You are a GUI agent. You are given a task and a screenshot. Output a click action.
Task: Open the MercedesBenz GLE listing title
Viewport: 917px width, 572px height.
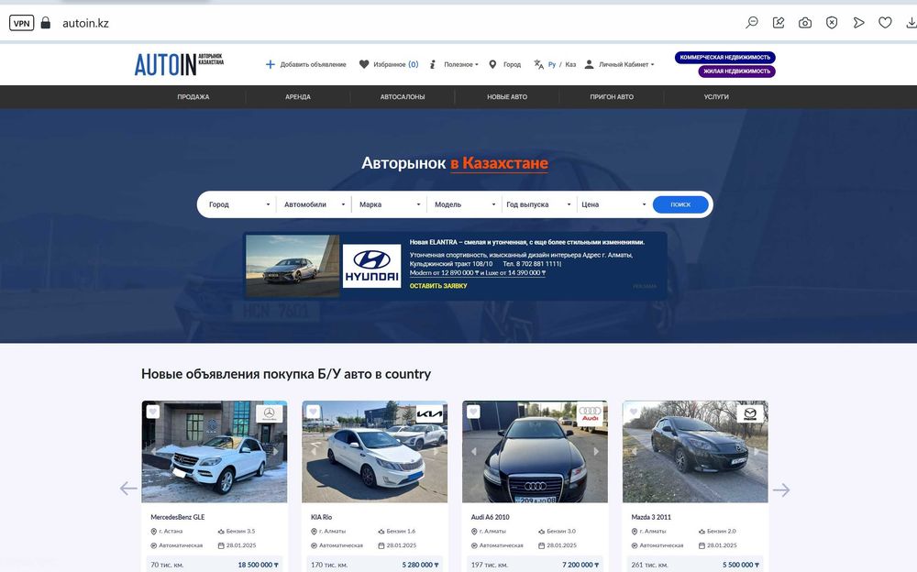[x=178, y=517]
